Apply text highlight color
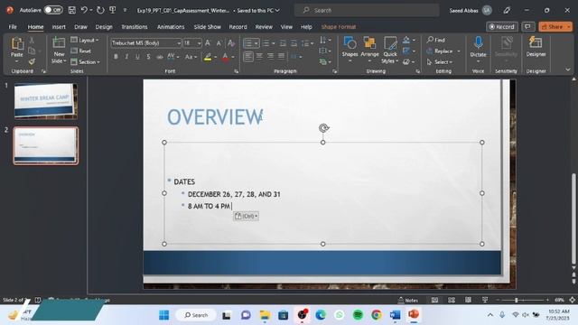The image size is (578, 325). [x=208, y=57]
